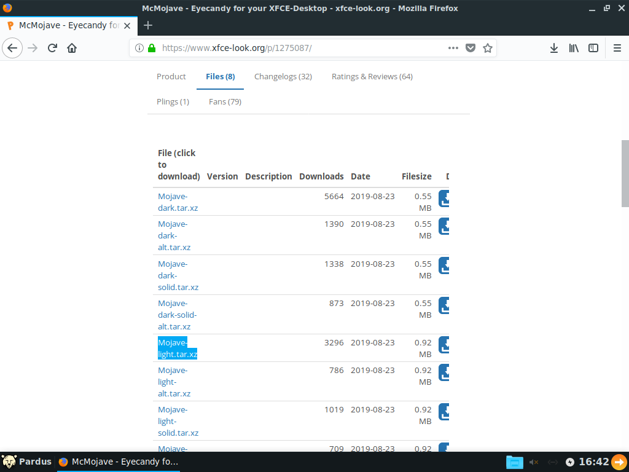
Task: Click the orange arrow logout button
Action: [619, 462]
